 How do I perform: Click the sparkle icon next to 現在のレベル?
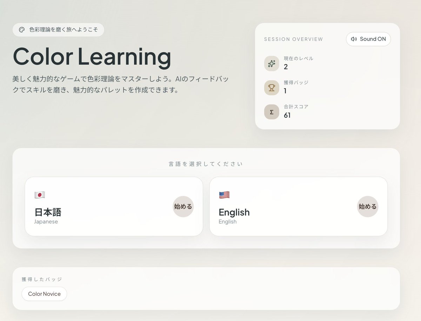[272, 63]
